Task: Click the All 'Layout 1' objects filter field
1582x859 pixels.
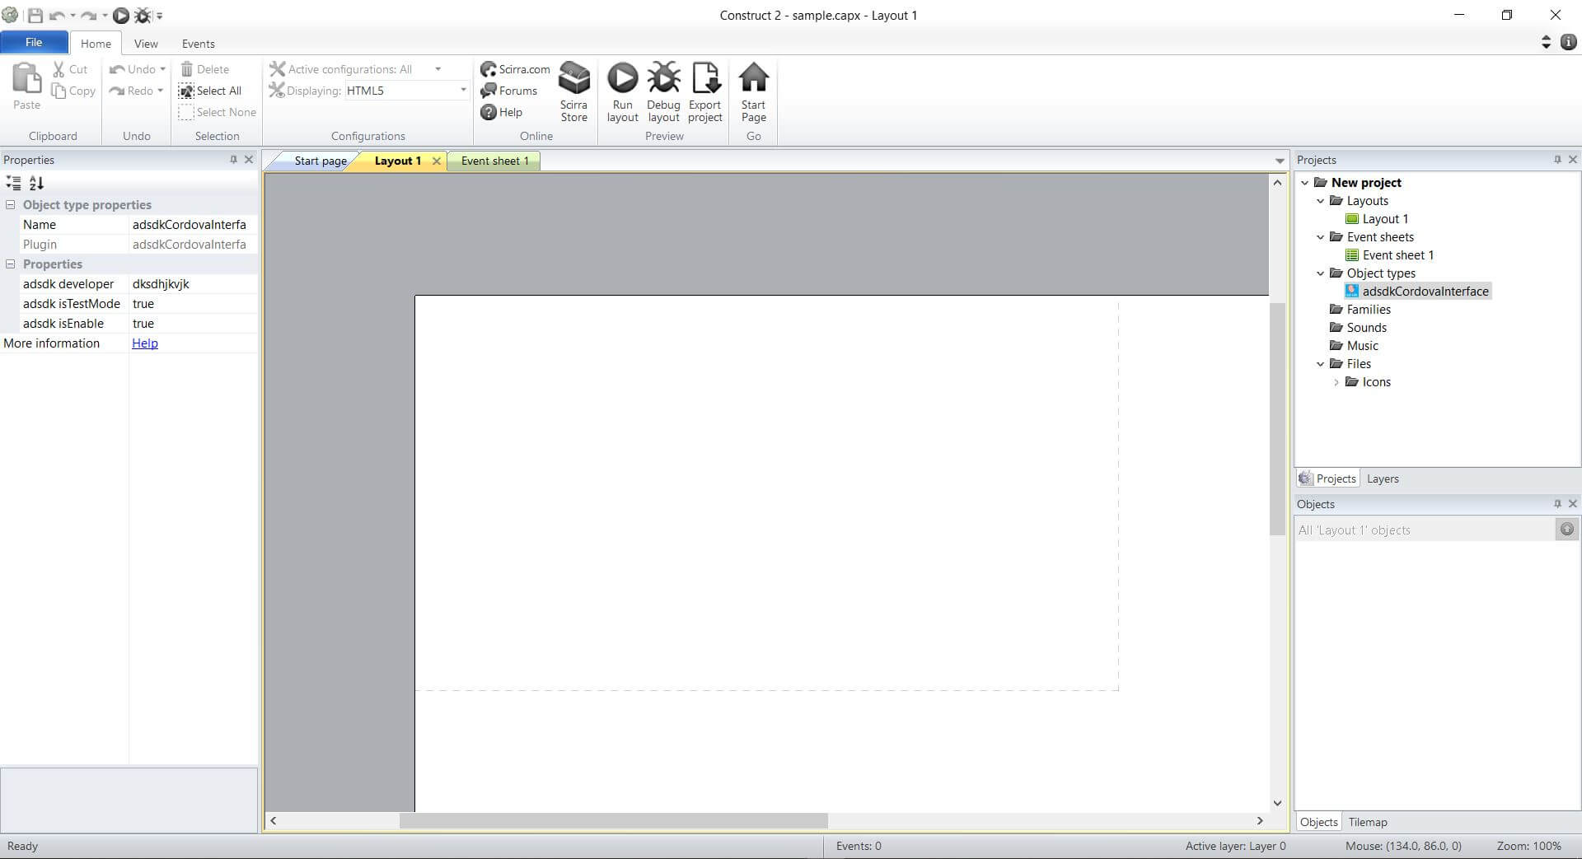Action: 1425,530
